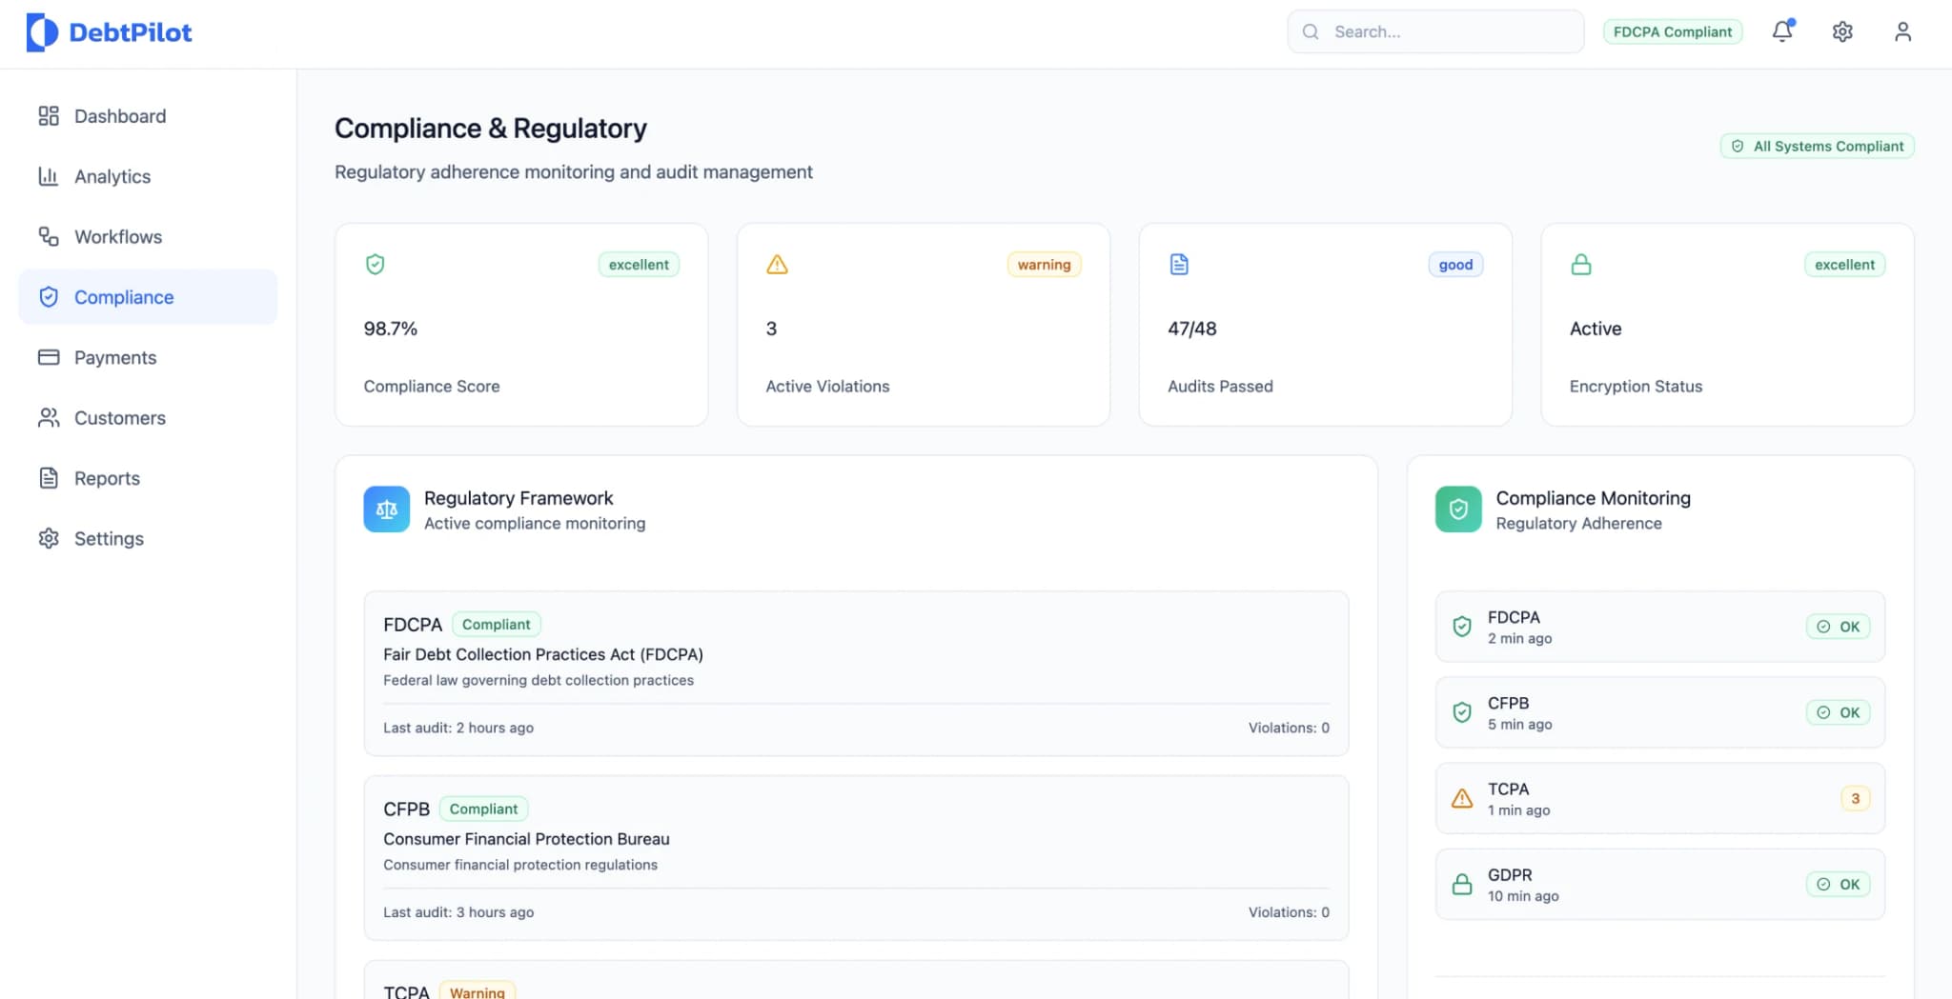Click the TCPA violation count badge 3

pos(1855,799)
